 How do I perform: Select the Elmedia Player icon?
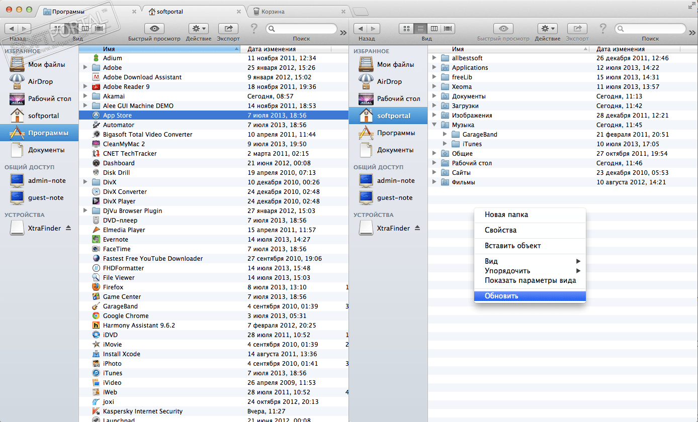click(x=97, y=230)
